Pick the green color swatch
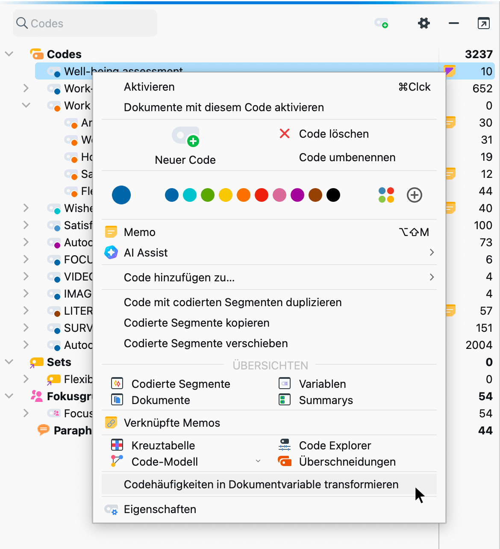 pyautogui.click(x=208, y=195)
